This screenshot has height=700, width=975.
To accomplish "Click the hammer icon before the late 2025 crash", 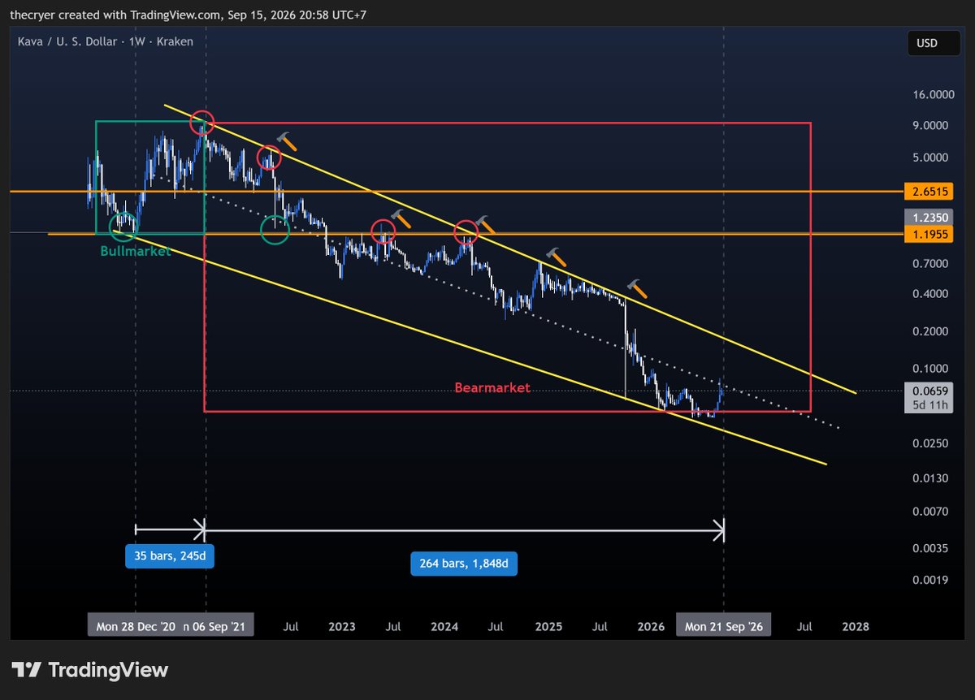I will coord(638,287).
